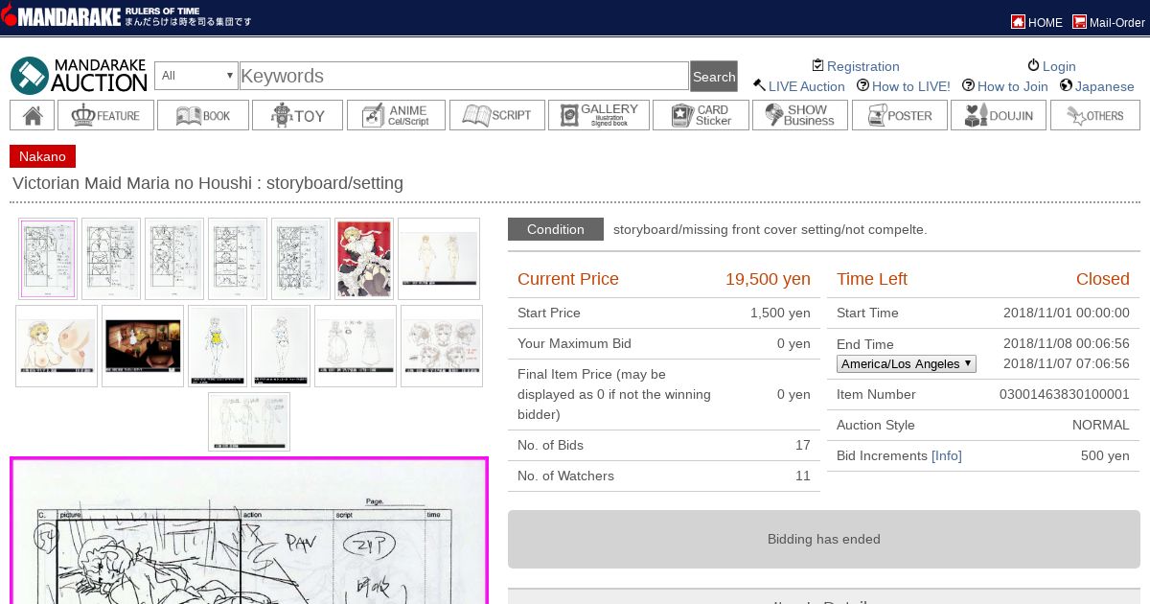Click the Bidding has ended button
The width and height of the screenshot is (1150, 604).
tap(824, 539)
